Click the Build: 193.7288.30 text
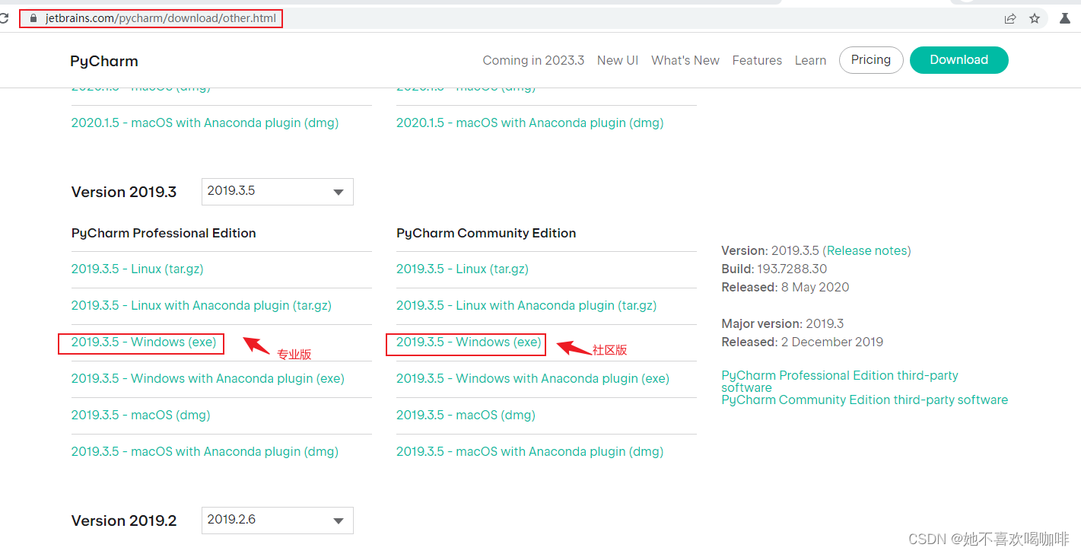1081x554 pixels. 774,269
